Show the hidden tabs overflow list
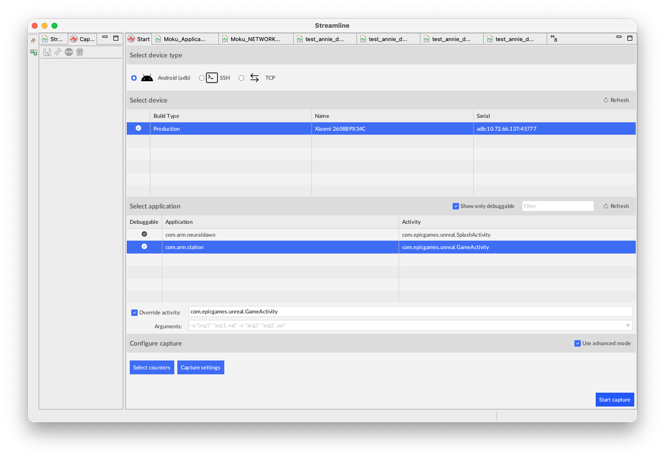665x459 pixels. point(554,39)
